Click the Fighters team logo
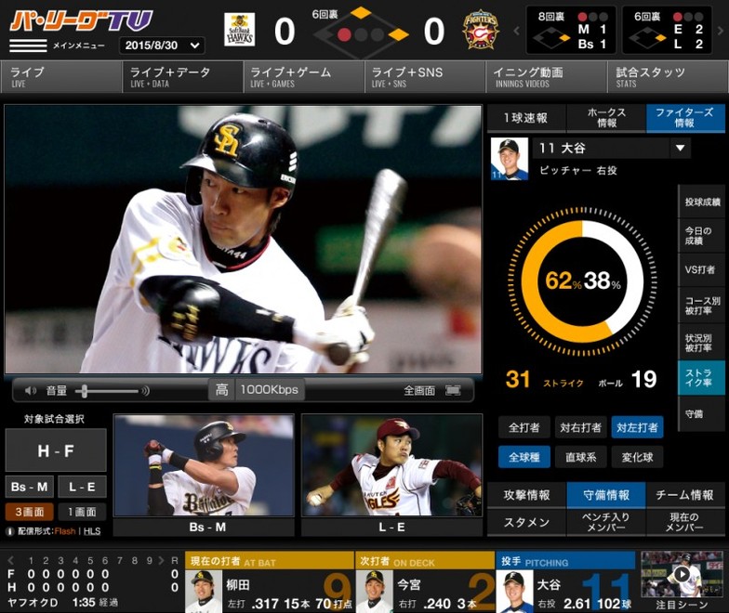The height and width of the screenshot is (613, 729). 480,31
